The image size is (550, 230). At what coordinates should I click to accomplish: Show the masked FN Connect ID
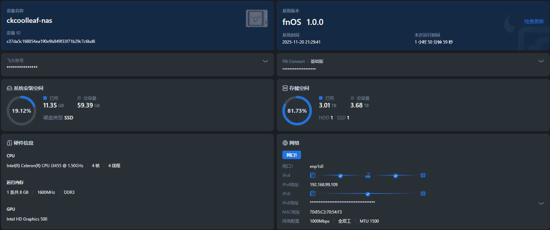(541, 61)
